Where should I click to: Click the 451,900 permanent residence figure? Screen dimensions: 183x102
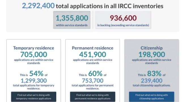[93, 55]
